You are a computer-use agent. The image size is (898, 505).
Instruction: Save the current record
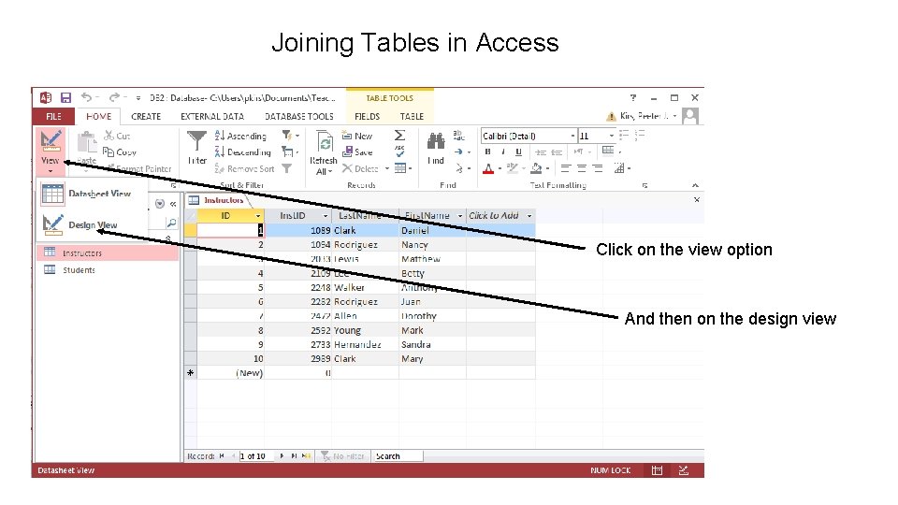tap(357, 152)
